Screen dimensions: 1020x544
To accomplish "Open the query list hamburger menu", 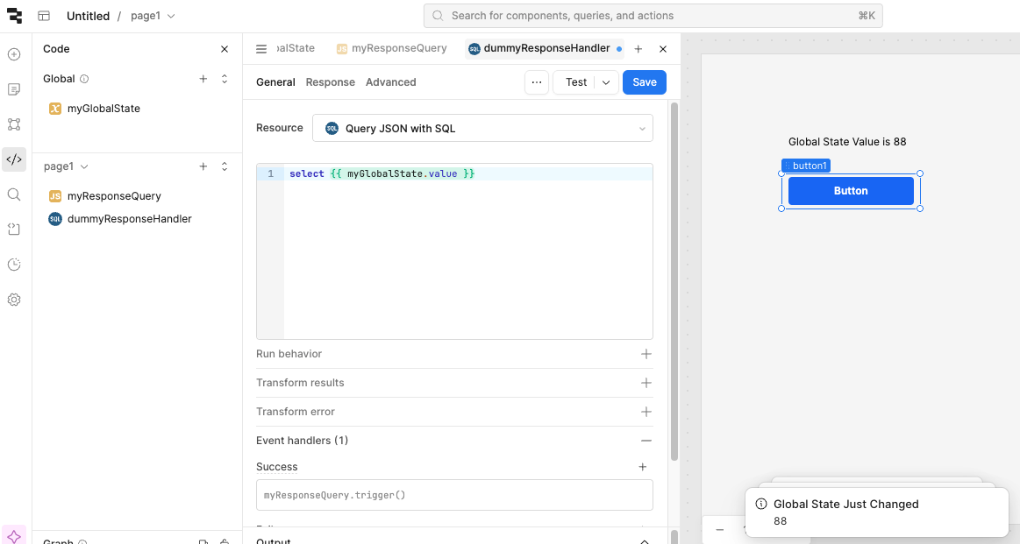I will point(261,49).
